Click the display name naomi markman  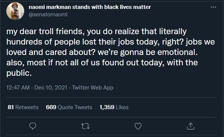point(50,7)
